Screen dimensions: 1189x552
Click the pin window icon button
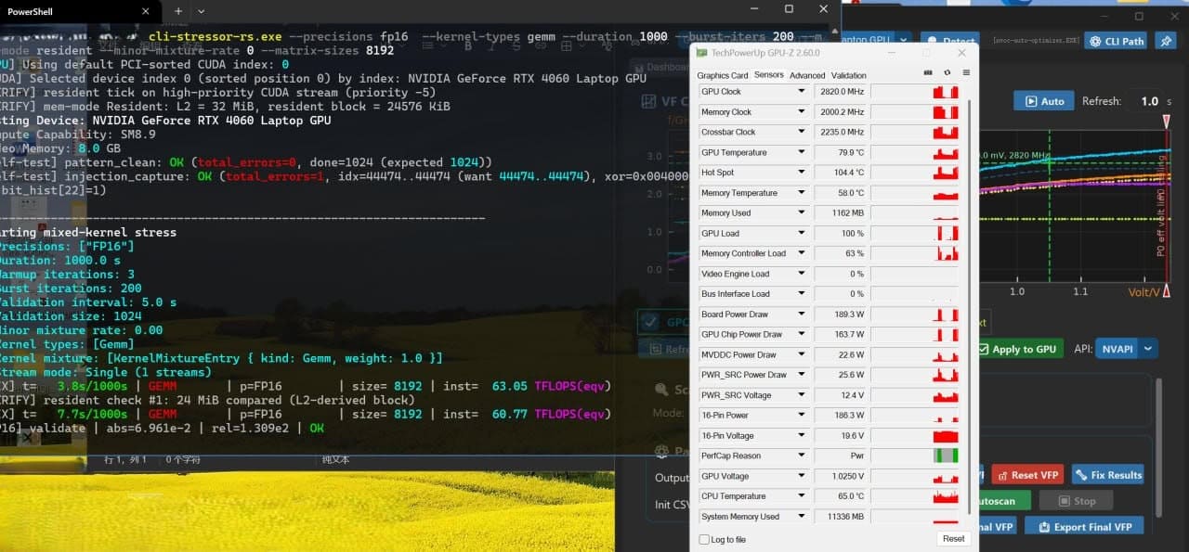click(1166, 41)
